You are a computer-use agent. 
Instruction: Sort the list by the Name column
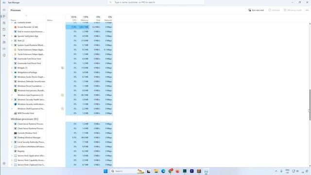coord(13,20)
